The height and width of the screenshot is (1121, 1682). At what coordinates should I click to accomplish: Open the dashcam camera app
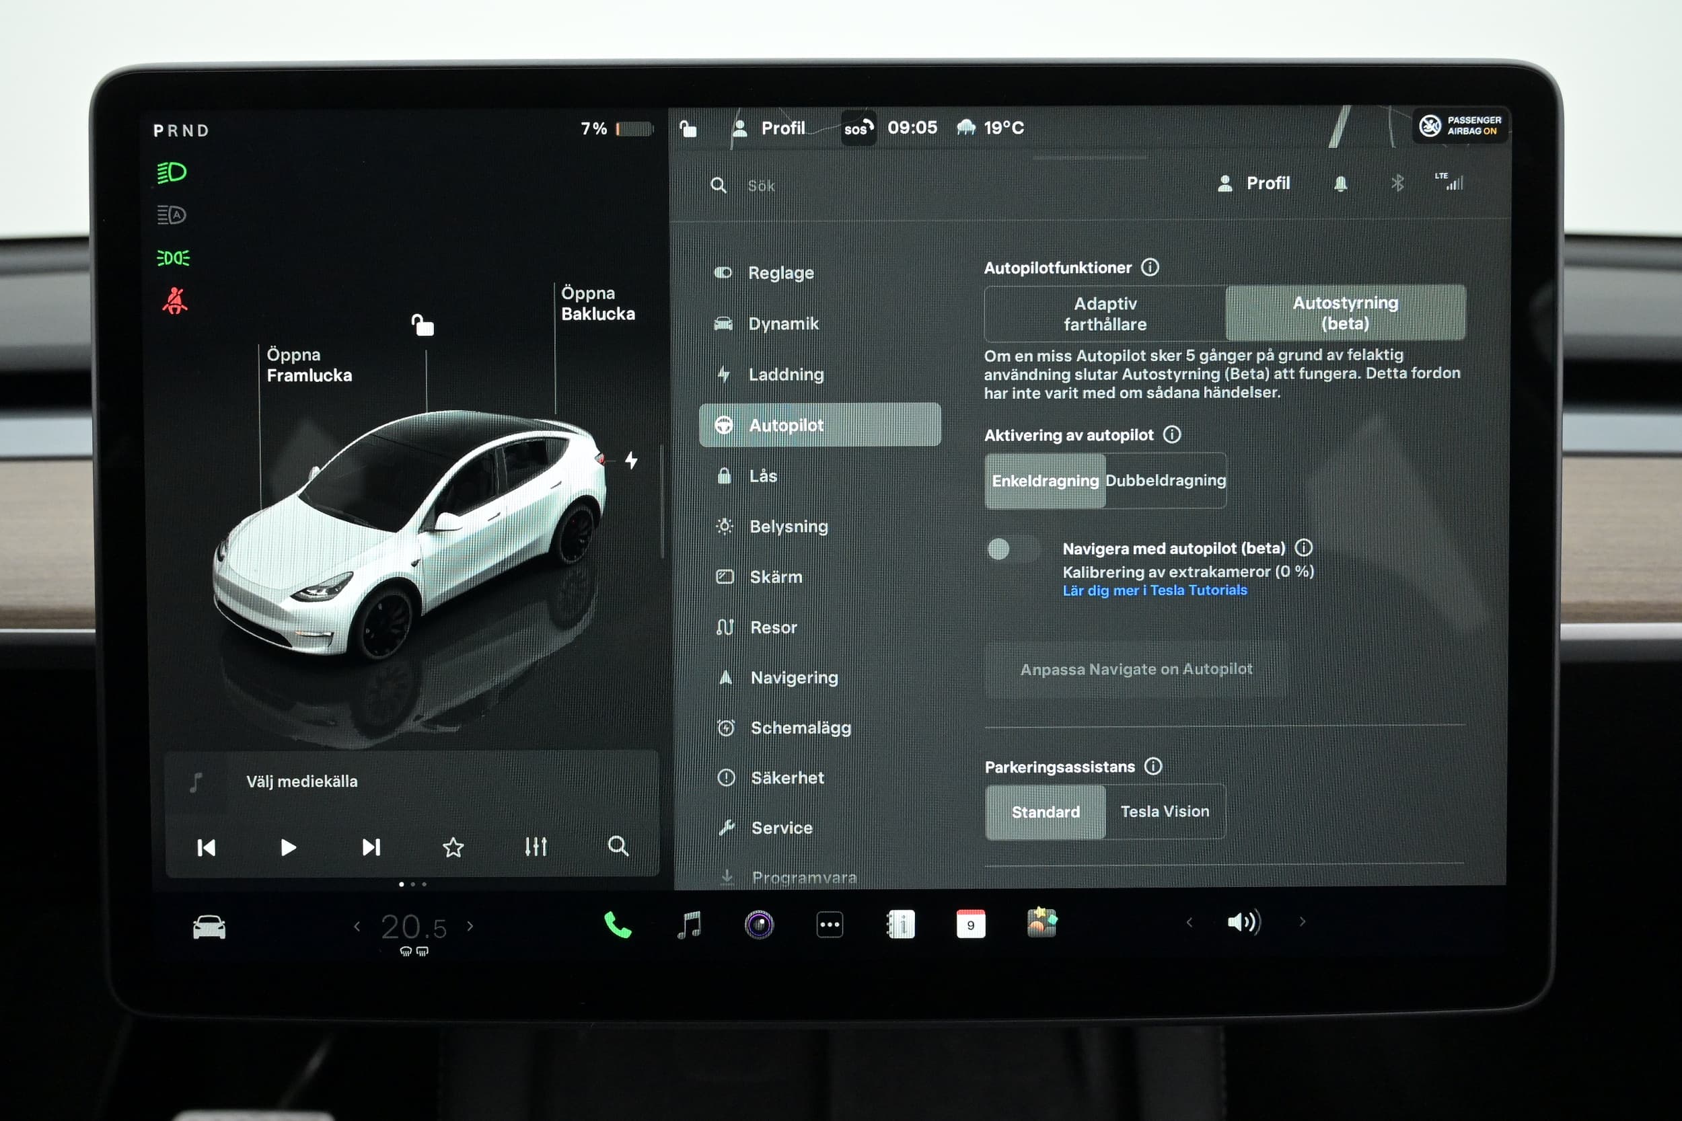click(x=759, y=925)
